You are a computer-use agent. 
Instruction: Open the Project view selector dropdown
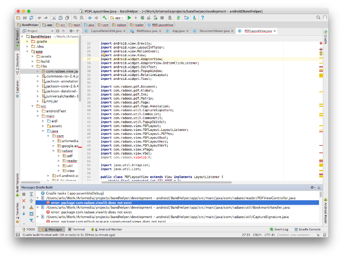point(35,31)
